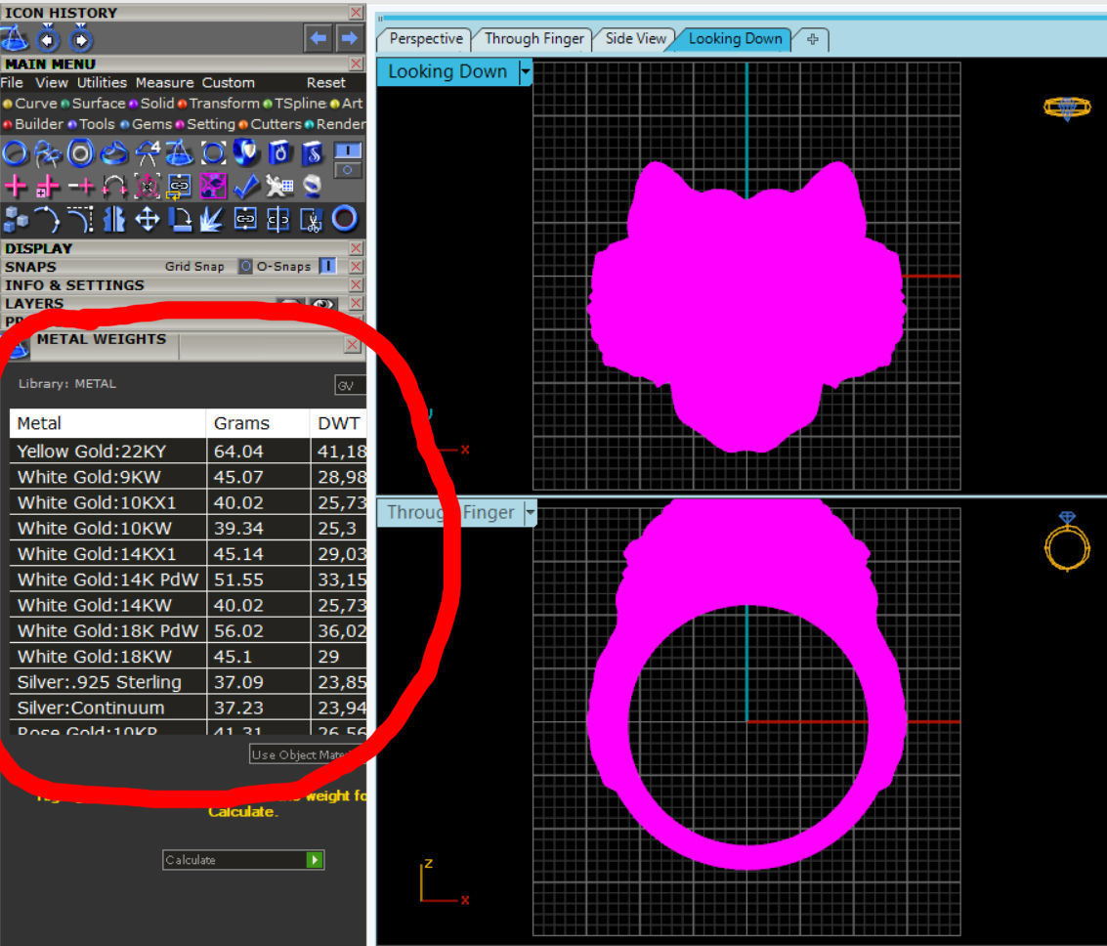The height and width of the screenshot is (946, 1107).
Task: Select the four-way move arrows tool
Action: tap(147, 220)
